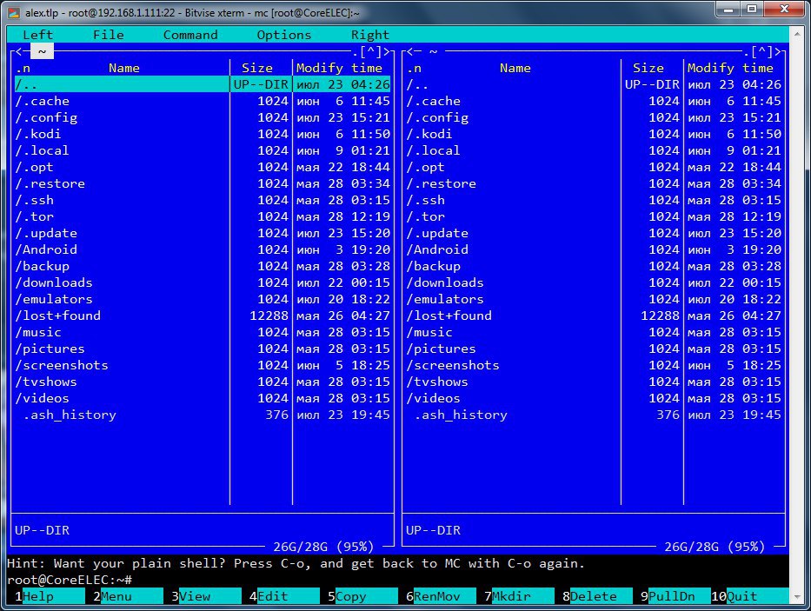Viewport: 811px width, 611px height.
Task: Select /.tor in left panel
Action: pyautogui.click(x=203, y=216)
